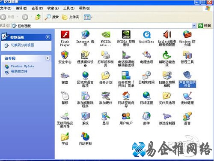Open 扫描仪和照相机 icon

click(x=167, y=79)
